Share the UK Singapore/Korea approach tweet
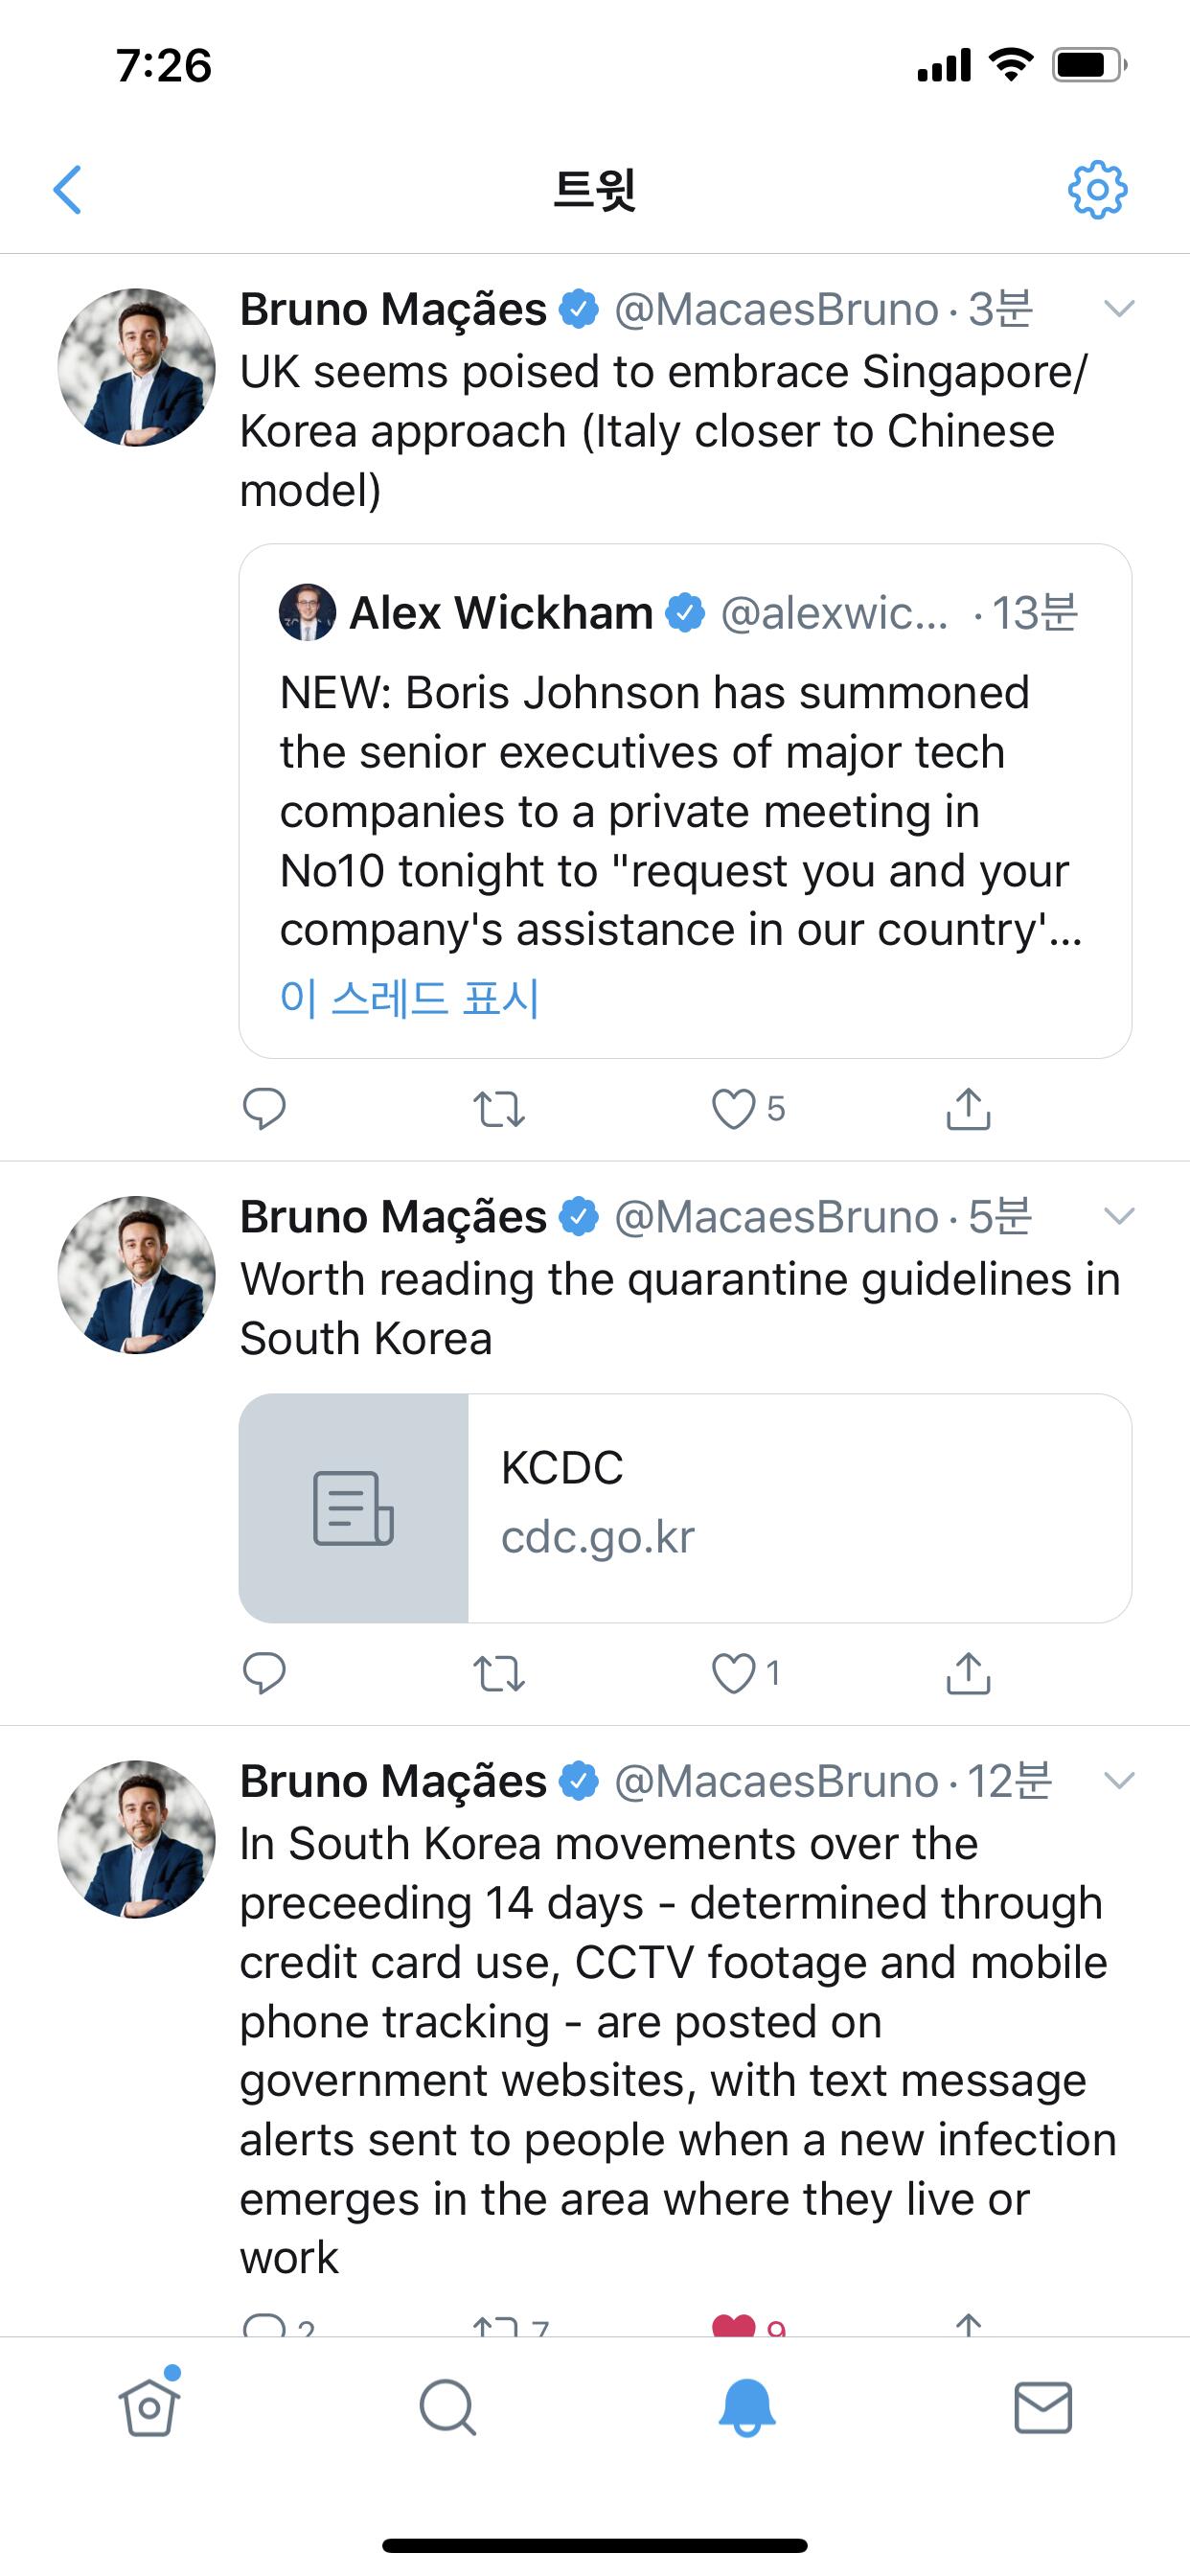The image size is (1190, 2576). 968,1109
